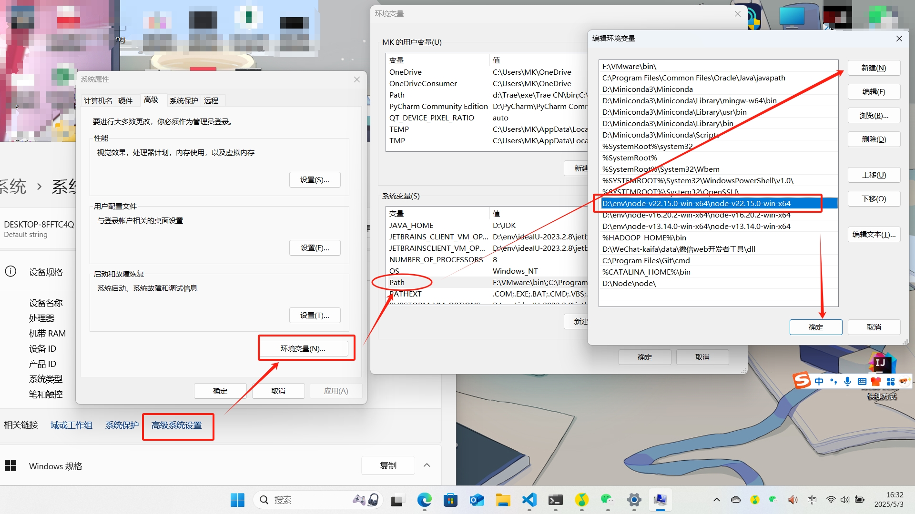Select Path row in system variables
The height and width of the screenshot is (514, 915).
click(x=397, y=283)
